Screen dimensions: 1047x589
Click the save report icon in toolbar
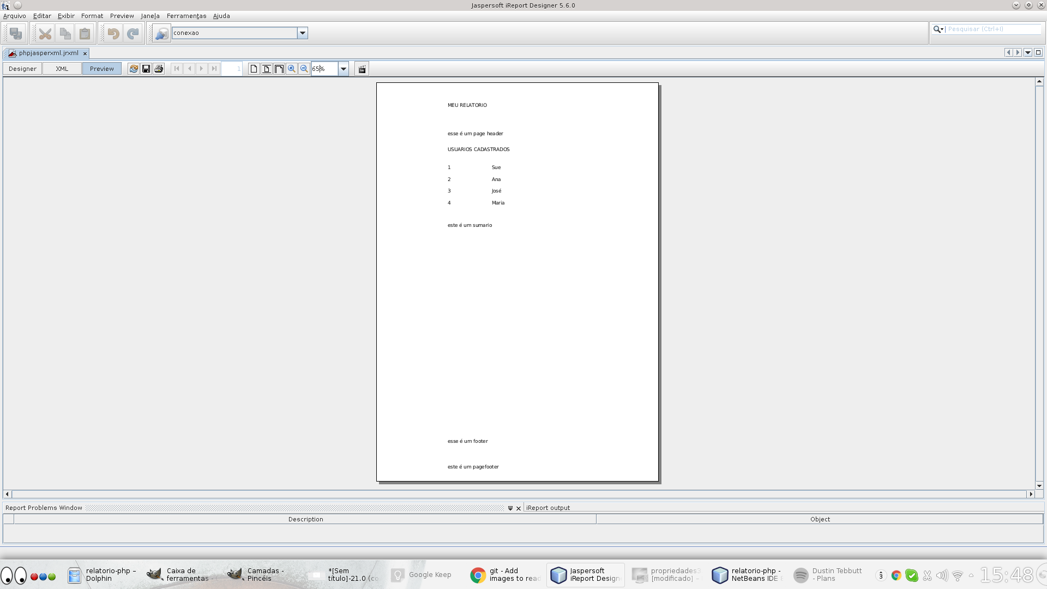(146, 68)
